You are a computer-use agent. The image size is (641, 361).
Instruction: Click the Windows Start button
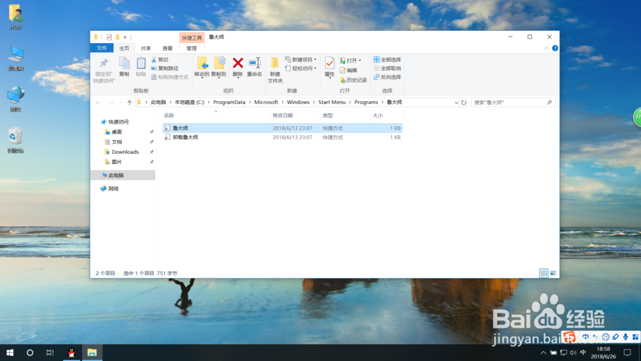10,353
